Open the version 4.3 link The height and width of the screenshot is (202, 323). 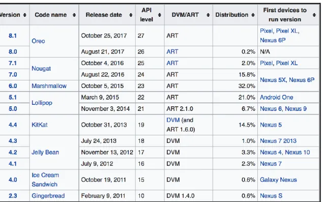pos(13,141)
